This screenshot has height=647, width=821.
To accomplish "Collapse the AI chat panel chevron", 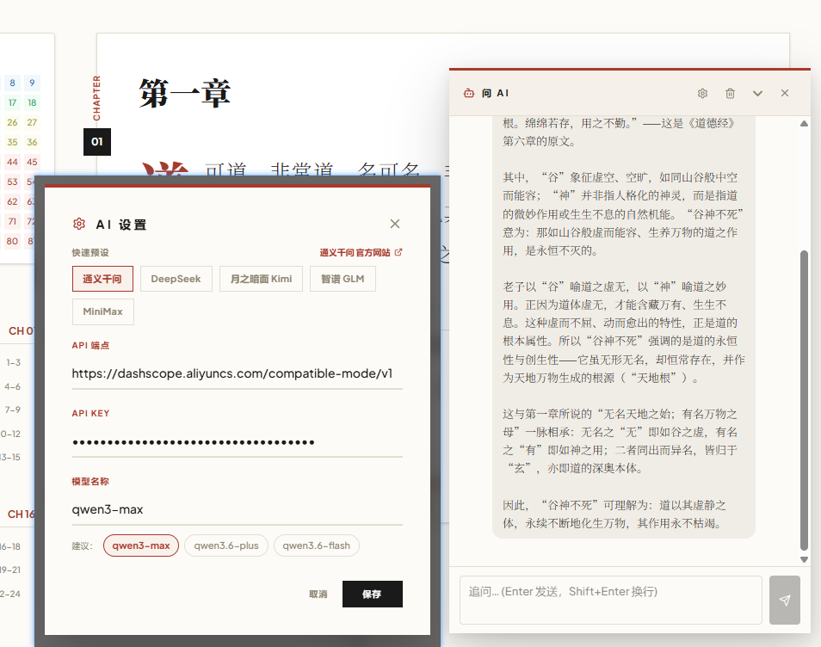I will 757,93.
